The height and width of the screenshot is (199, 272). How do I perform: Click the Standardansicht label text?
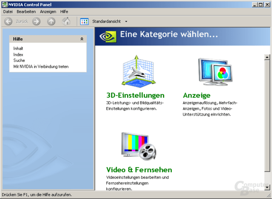coord(106,22)
